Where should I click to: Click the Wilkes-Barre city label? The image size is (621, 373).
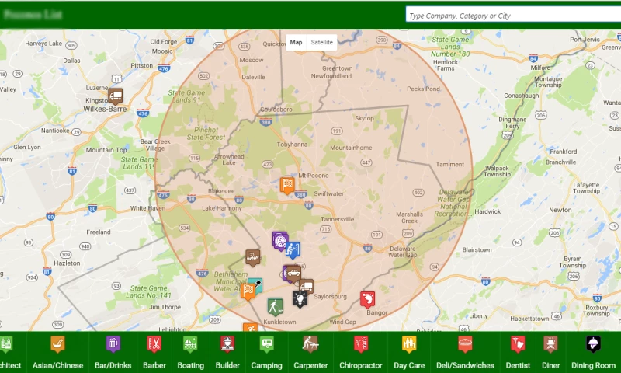coord(105,109)
